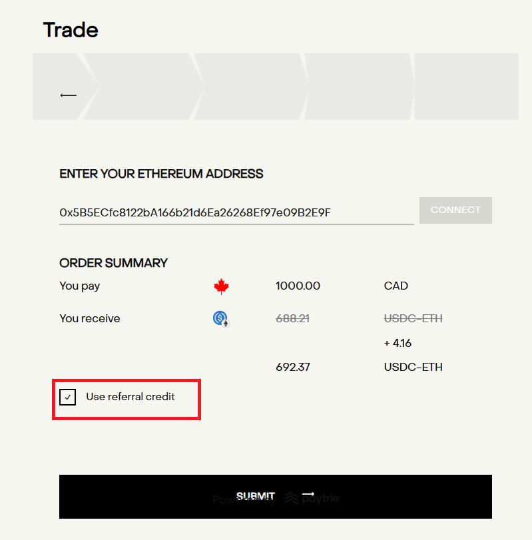The height and width of the screenshot is (540, 532).
Task: Click the Canadian maple leaf icon
Action: 221,287
